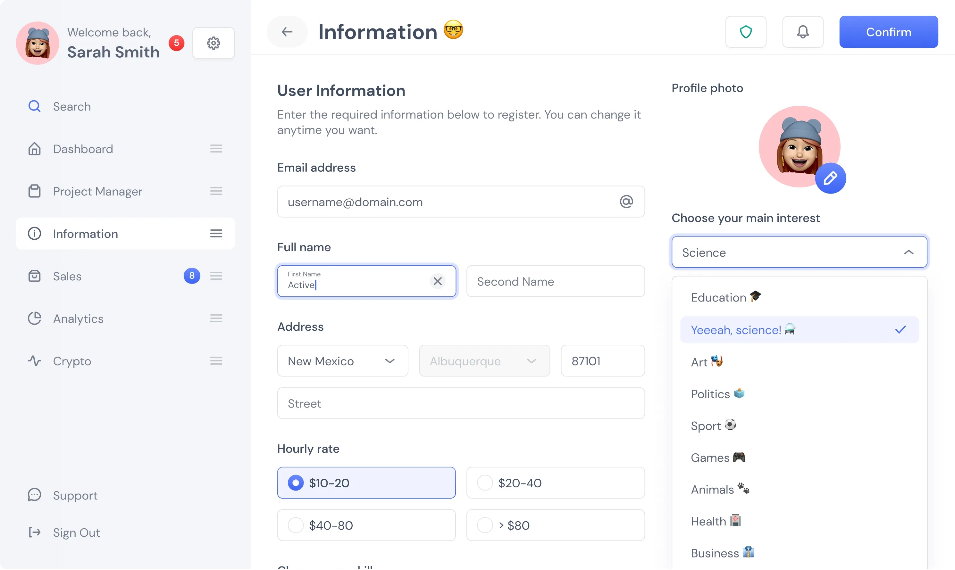
Task: Click the Dashboard hamburger menu icon
Action: coord(216,149)
